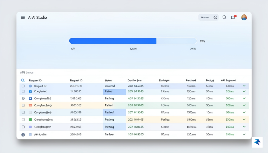
Task: Open notifications icon with red badge
Action: pos(233,17)
